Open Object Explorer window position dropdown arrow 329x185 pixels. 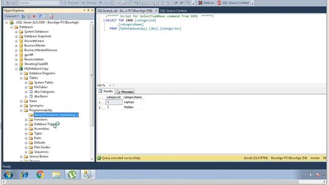pyautogui.click(x=84, y=10)
